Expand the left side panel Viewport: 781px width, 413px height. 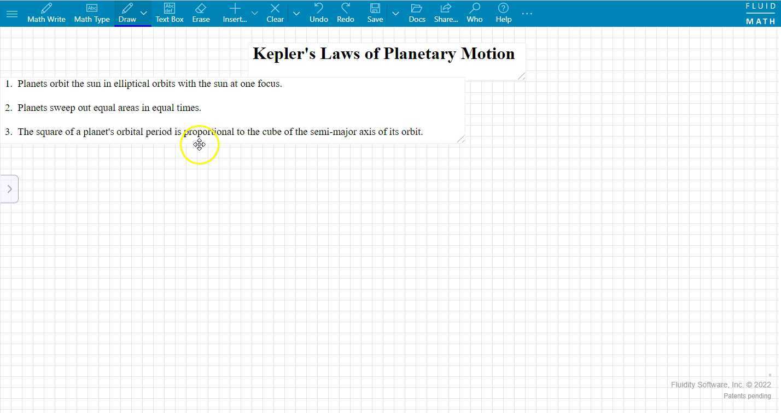point(9,188)
